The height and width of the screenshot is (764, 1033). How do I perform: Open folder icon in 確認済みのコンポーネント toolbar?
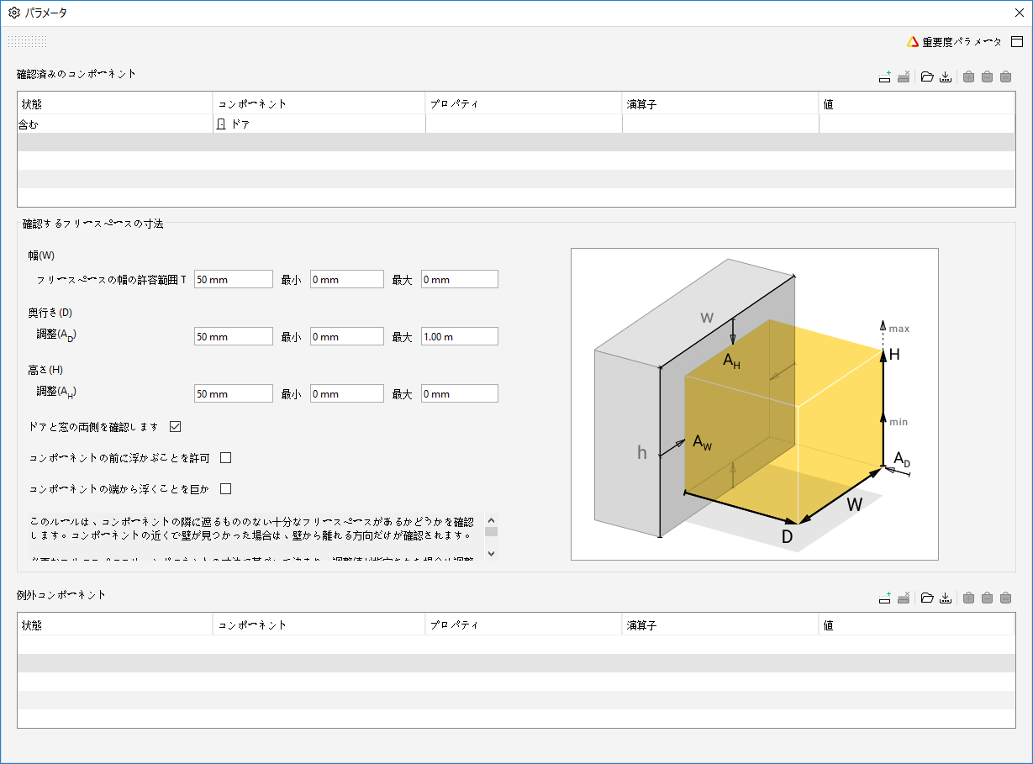click(x=927, y=77)
